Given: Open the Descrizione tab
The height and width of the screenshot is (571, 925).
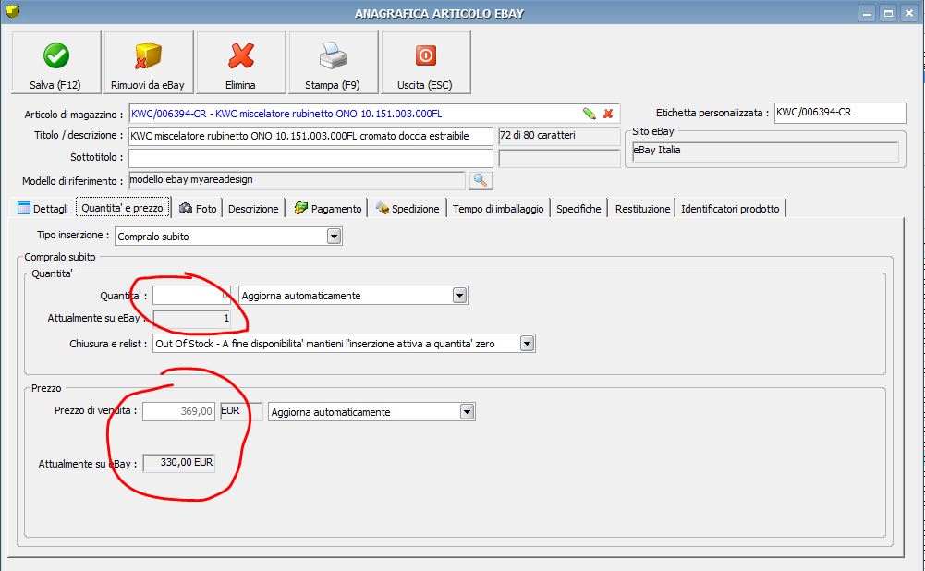Looking at the screenshot, I should pyautogui.click(x=253, y=208).
